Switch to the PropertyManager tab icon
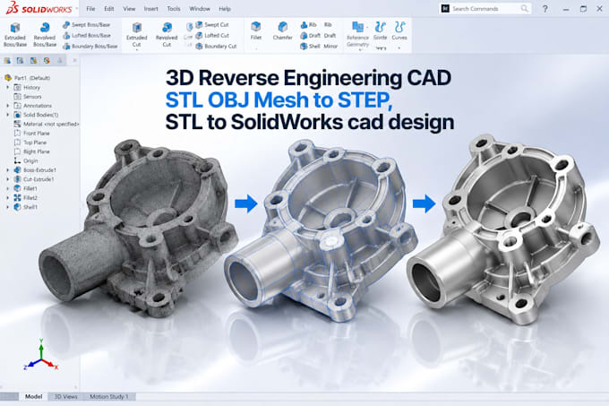 point(21,61)
